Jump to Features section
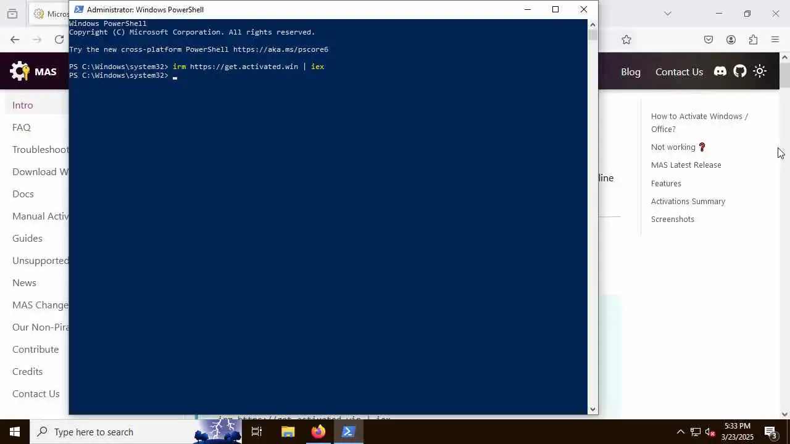The image size is (790, 444). [x=666, y=183]
